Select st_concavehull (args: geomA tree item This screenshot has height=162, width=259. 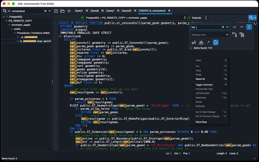pyautogui.click(x=35, y=41)
